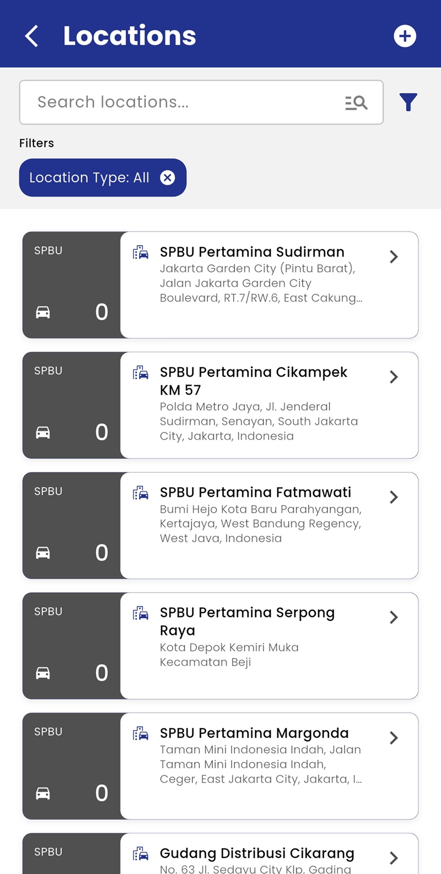Tap the search list icon in search box
Image resolution: width=441 pixels, height=874 pixels.
tap(356, 103)
